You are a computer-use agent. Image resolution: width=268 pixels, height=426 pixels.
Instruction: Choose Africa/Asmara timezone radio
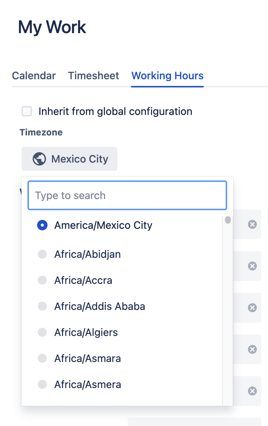point(42,359)
